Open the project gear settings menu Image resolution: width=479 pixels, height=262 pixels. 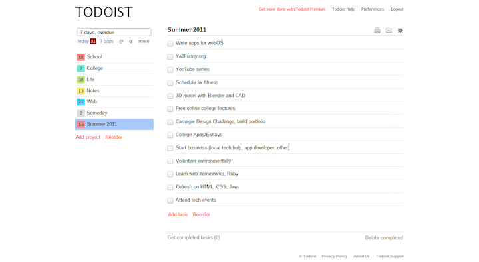coord(400,30)
